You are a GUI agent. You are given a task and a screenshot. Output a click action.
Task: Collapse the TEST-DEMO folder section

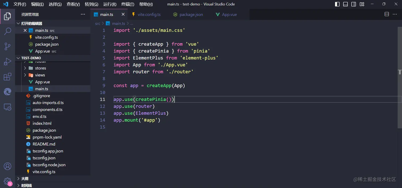coord(53,58)
